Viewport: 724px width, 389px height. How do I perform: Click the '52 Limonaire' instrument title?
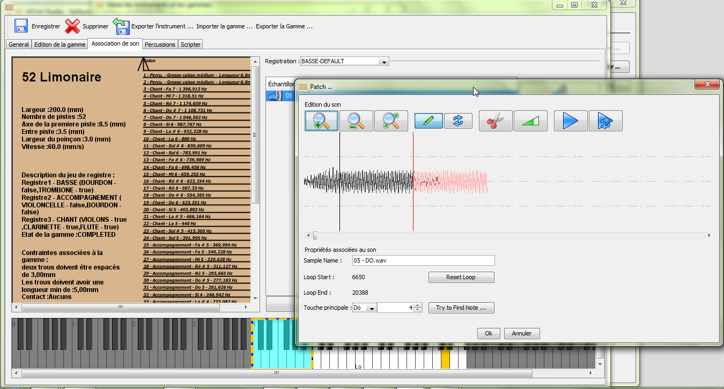(62, 77)
